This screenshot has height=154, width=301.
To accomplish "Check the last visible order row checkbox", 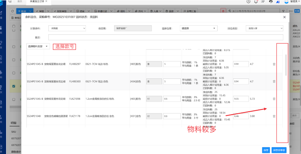I will pos(14,99).
